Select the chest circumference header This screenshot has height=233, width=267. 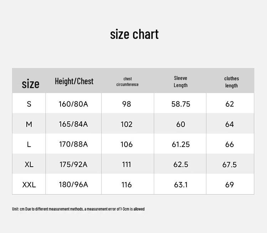point(127,82)
